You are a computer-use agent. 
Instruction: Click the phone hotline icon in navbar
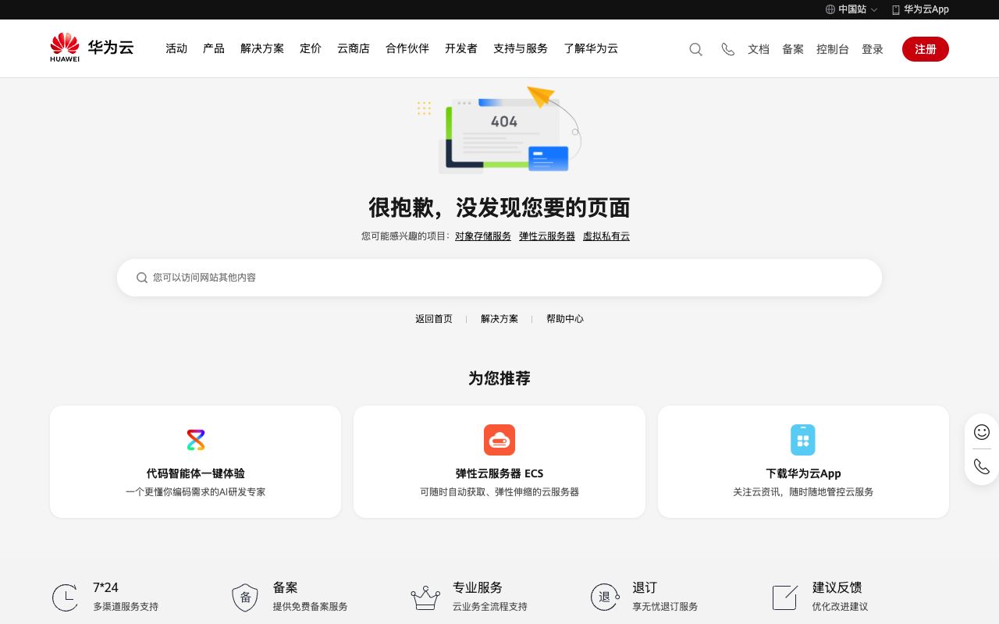(727, 49)
